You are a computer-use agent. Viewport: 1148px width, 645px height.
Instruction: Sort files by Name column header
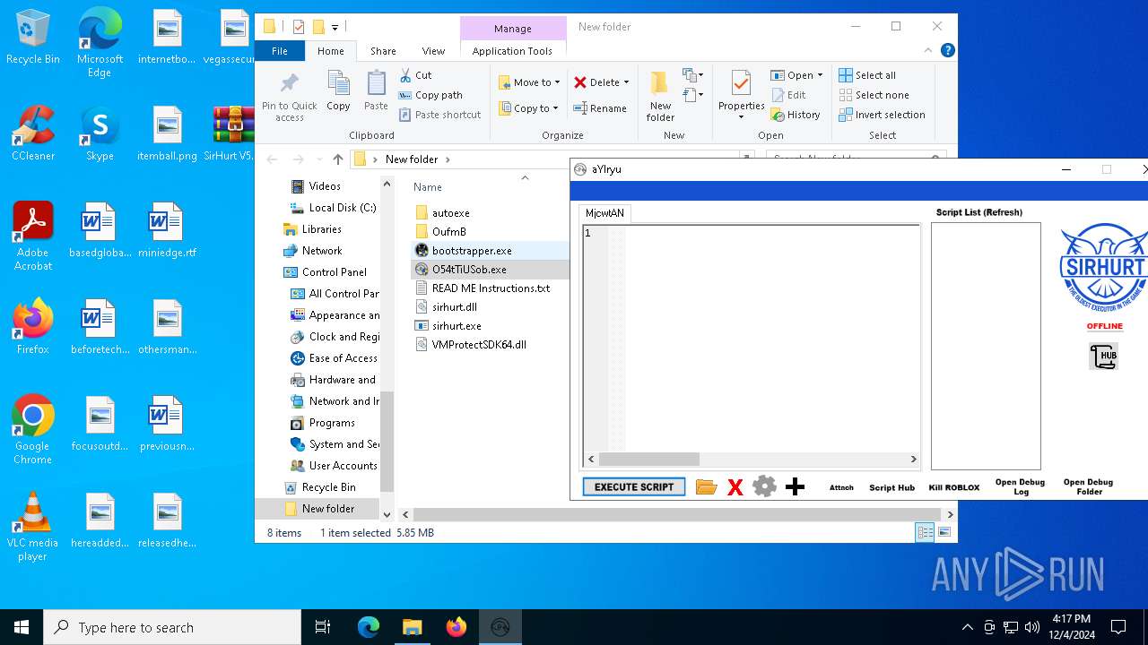pyautogui.click(x=428, y=187)
